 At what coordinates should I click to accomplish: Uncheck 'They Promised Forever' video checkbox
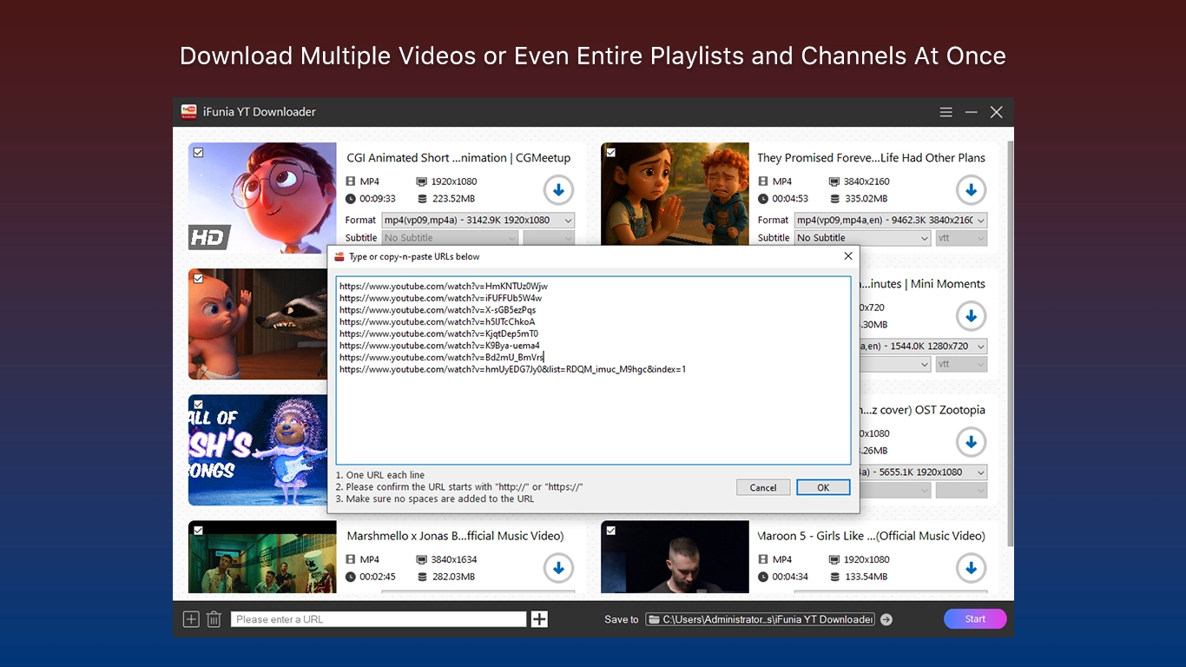[x=610, y=153]
